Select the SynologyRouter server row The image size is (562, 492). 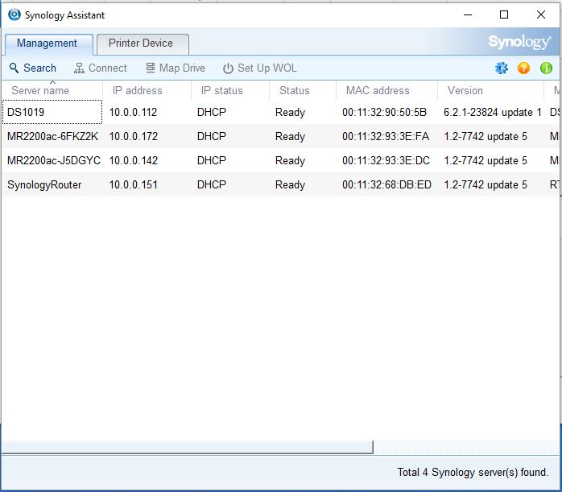tap(281, 184)
